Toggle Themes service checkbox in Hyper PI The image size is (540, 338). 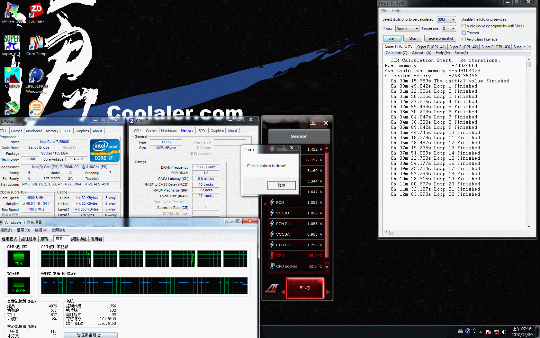(464, 33)
